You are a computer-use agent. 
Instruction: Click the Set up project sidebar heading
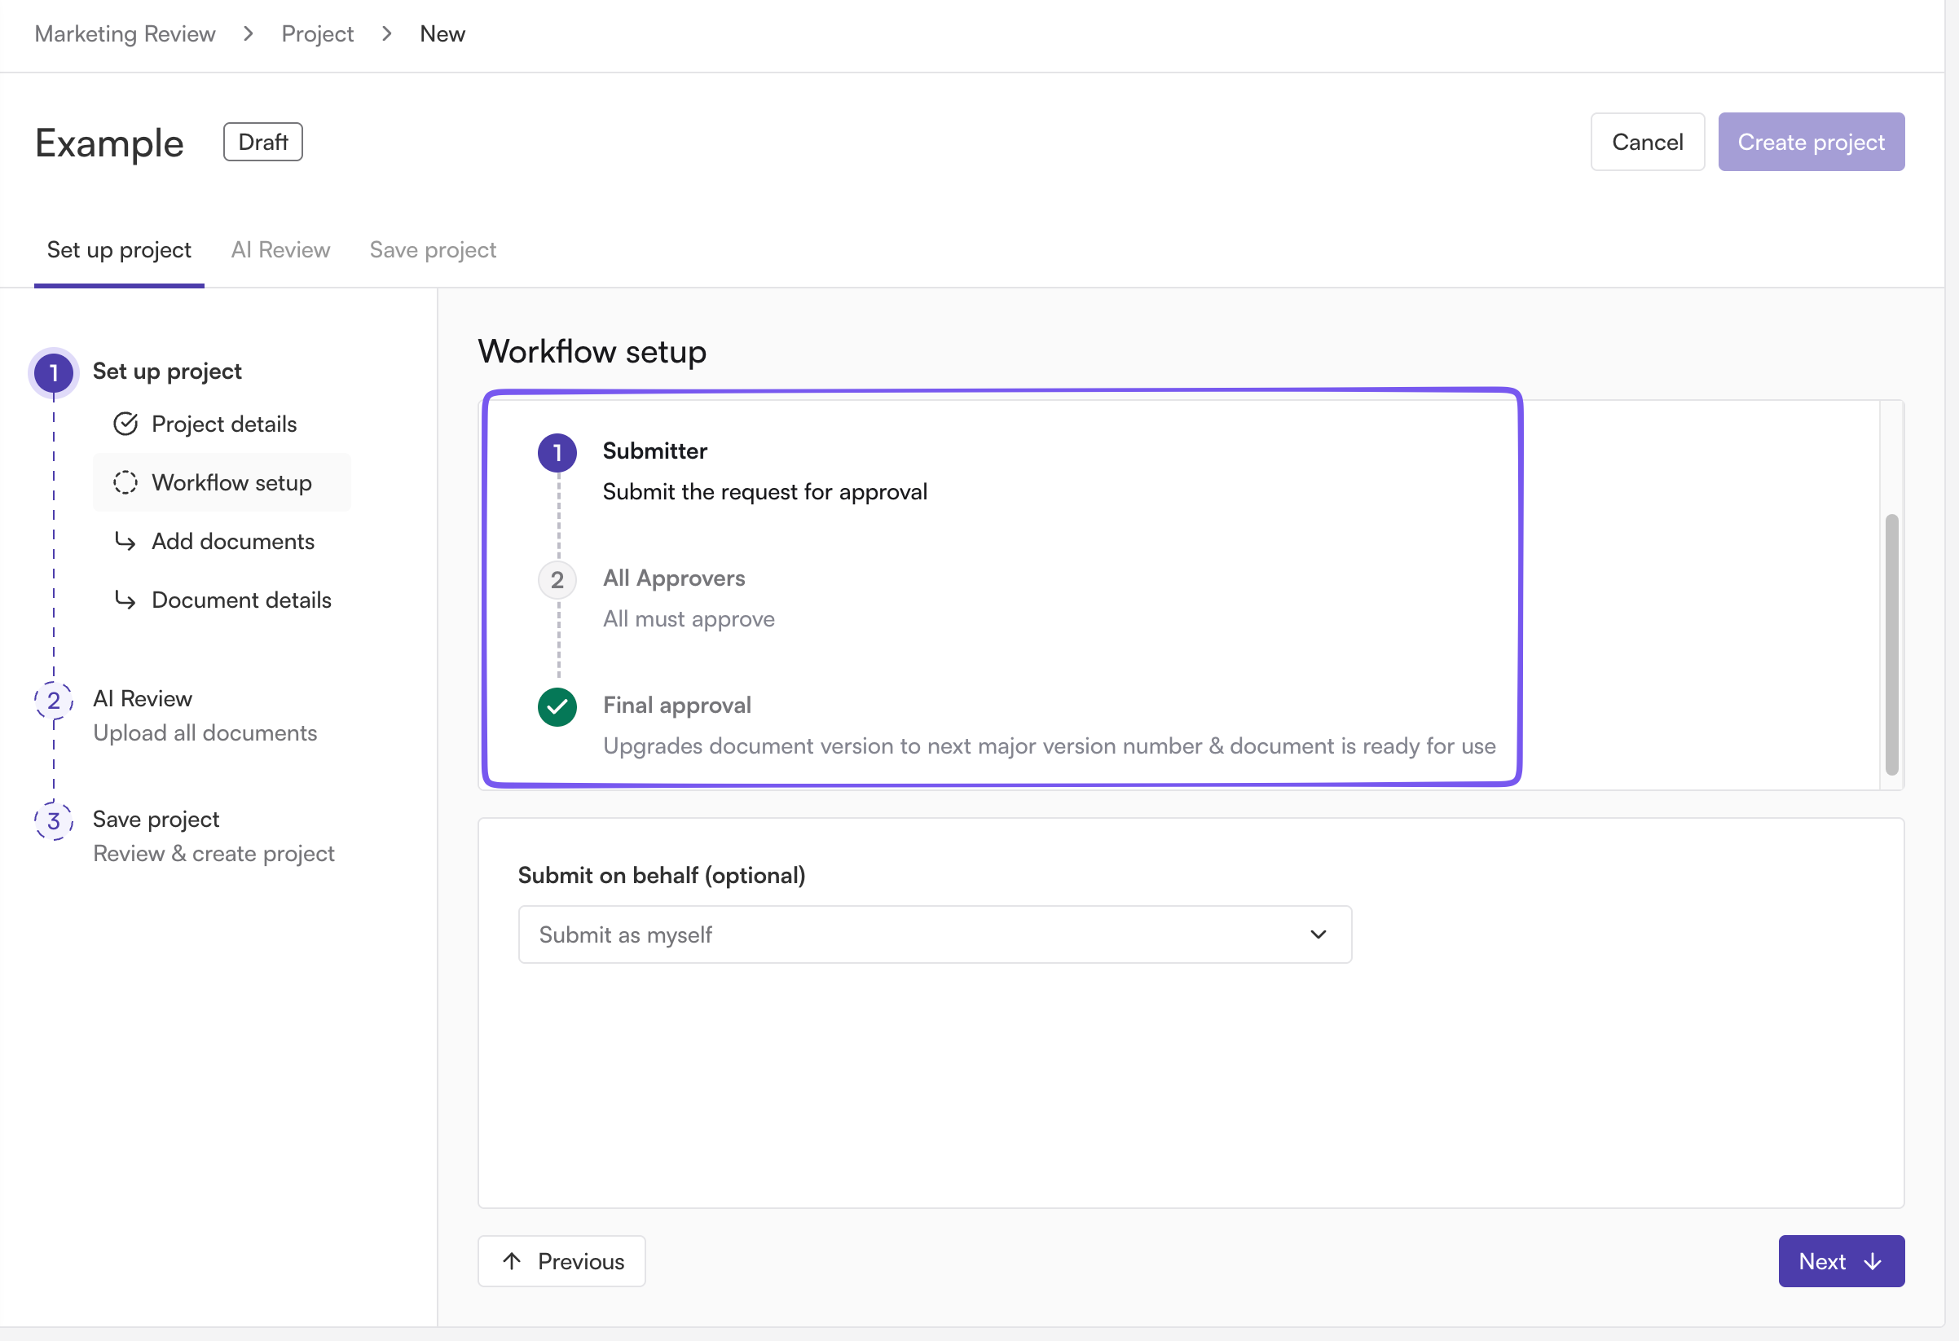point(167,371)
